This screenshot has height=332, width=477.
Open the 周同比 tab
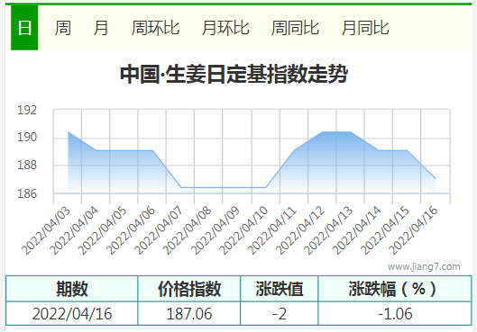[x=295, y=28]
